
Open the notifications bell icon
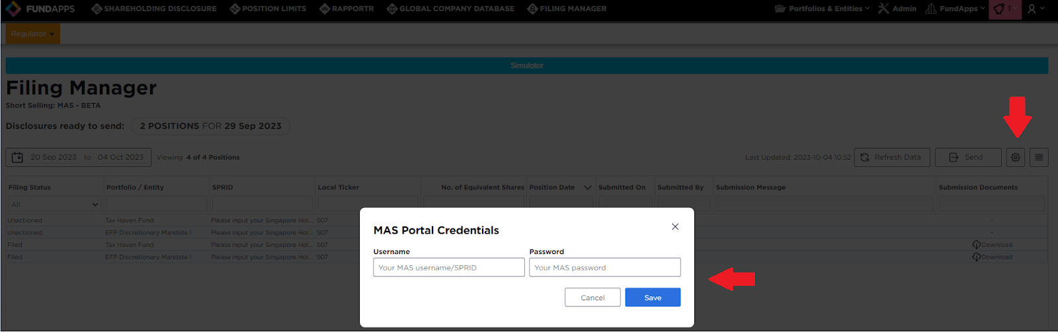coord(999,9)
